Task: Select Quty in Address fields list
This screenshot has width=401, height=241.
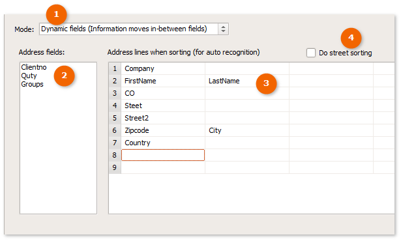Action: (29, 76)
